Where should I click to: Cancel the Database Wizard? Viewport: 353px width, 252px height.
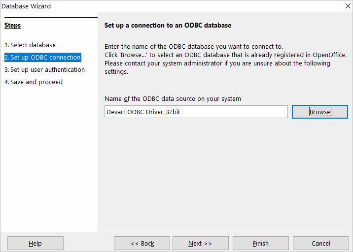[x=320, y=243]
